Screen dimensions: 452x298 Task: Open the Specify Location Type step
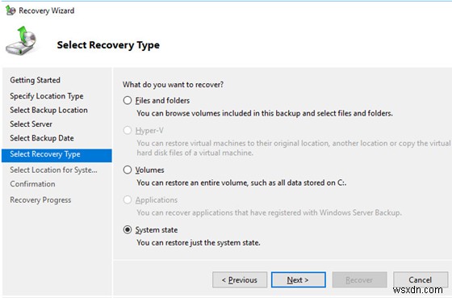tap(47, 96)
